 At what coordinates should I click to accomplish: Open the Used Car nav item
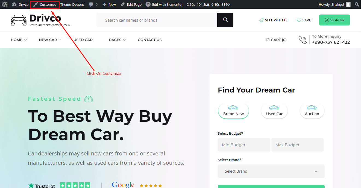coord(83,40)
